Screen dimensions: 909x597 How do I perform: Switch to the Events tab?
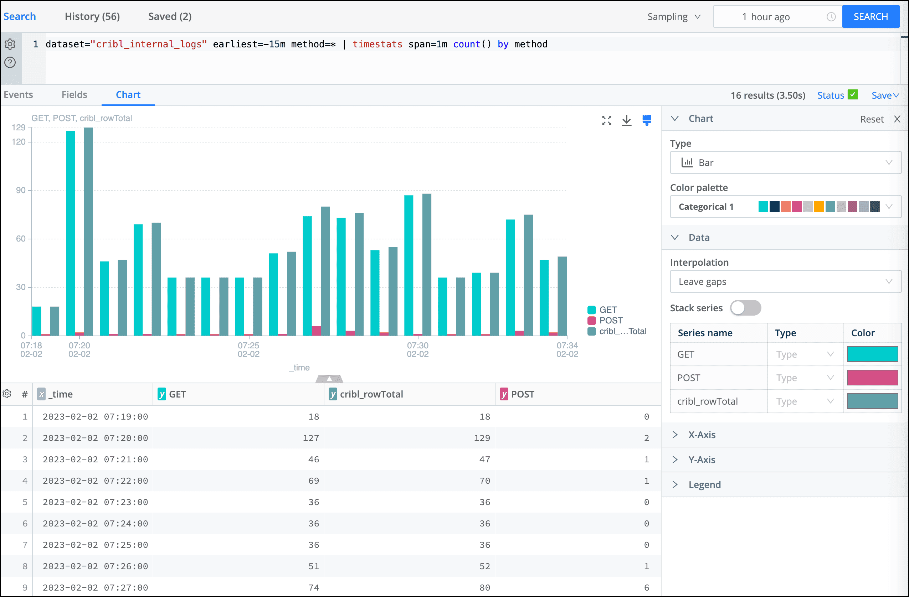tap(18, 95)
